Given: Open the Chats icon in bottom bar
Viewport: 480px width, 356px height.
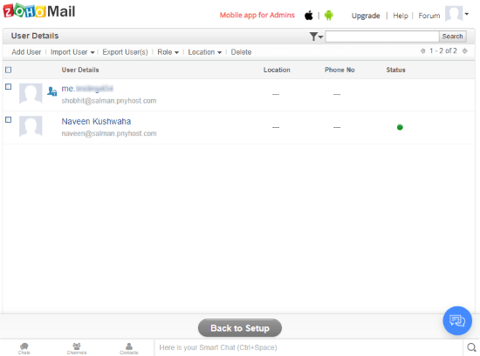Looking at the screenshot, I should coord(24,348).
